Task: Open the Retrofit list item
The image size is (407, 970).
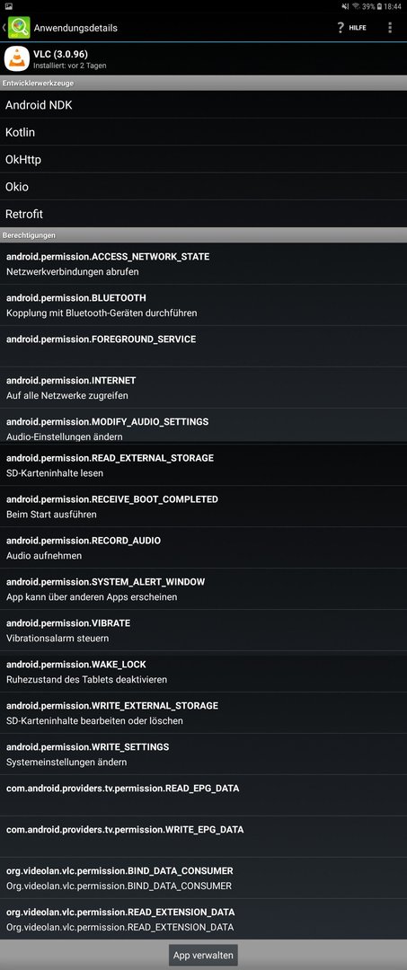Action: 203,214
